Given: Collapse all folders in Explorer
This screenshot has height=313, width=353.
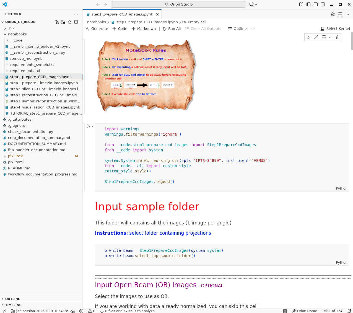Looking at the screenshot, I should [76, 22].
